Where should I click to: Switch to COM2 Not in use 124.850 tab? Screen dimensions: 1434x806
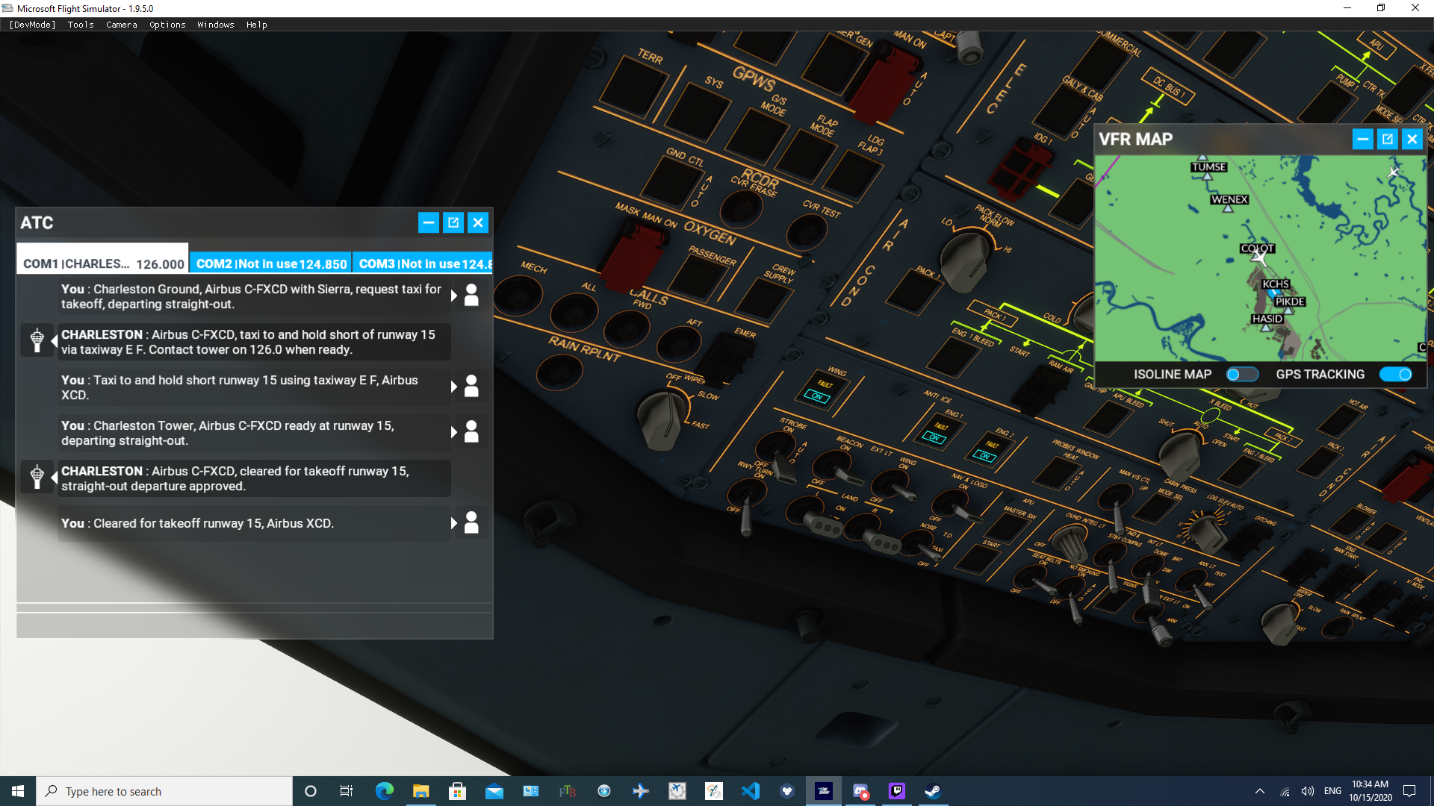tap(271, 263)
